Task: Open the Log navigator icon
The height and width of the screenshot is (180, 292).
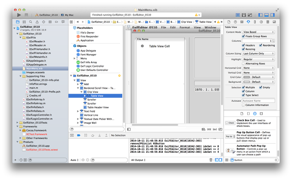Action: pos(63,22)
